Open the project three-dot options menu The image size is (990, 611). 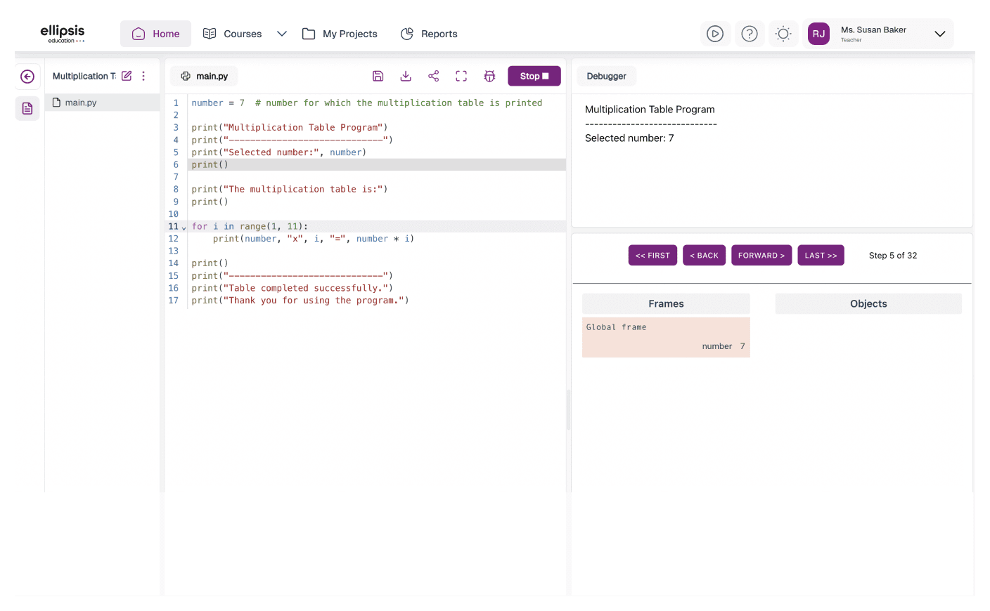click(143, 76)
